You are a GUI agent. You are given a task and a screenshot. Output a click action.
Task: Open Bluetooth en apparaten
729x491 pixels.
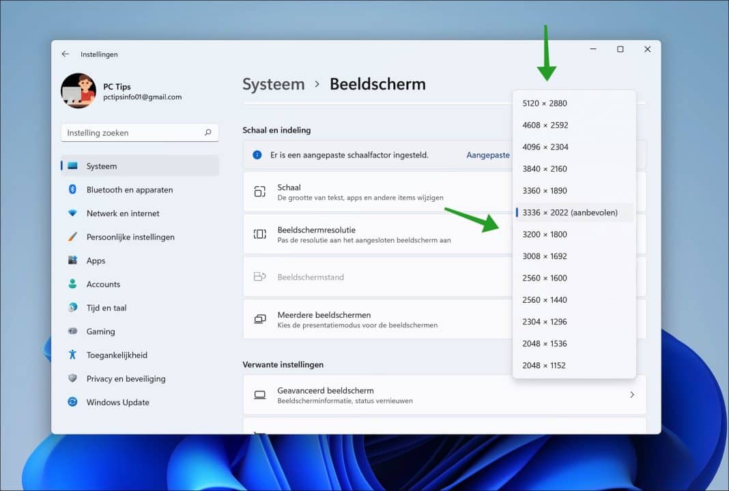140,190
